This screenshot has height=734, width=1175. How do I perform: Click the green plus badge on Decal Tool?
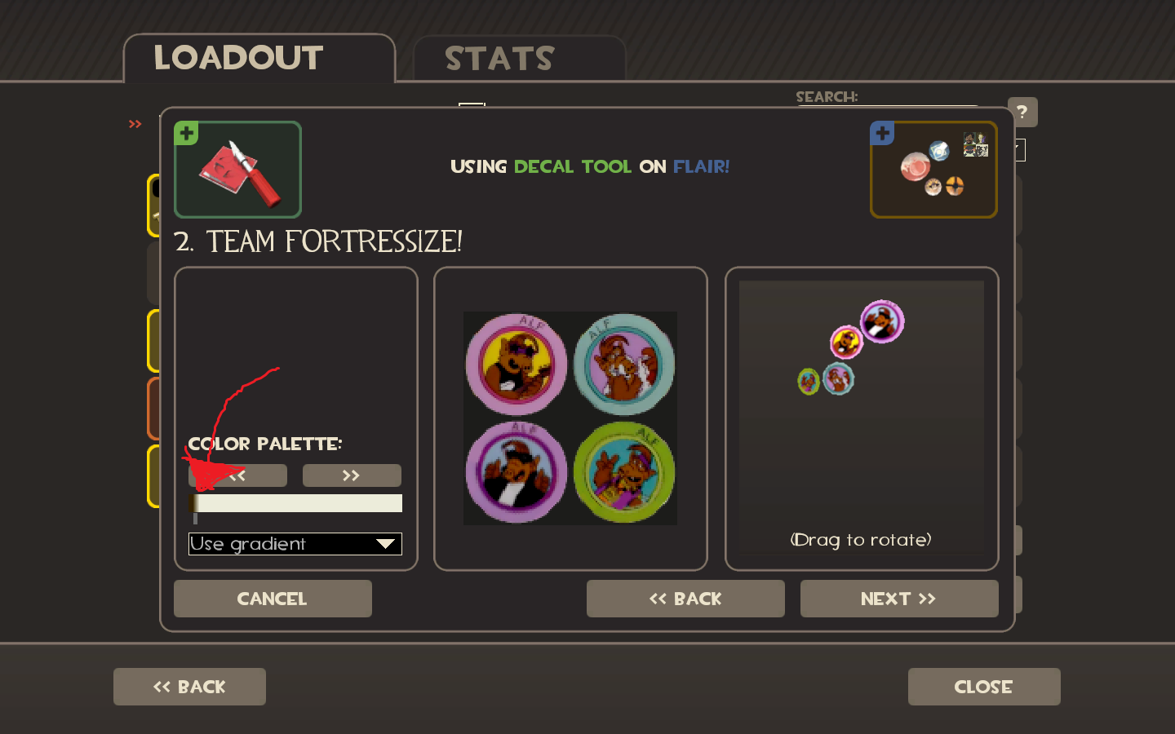point(187,133)
